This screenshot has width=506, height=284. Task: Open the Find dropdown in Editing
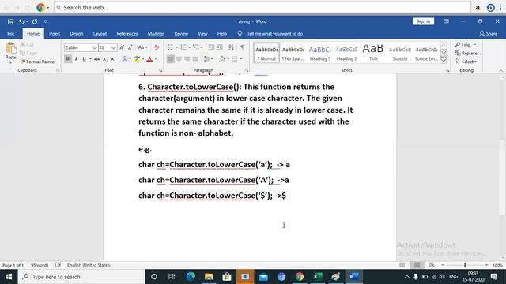[x=475, y=44]
